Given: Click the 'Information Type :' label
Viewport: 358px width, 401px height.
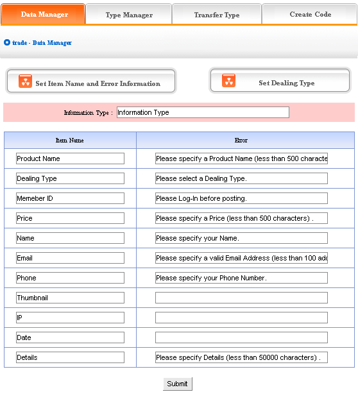Looking at the screenshot, I should pos(89,113).
